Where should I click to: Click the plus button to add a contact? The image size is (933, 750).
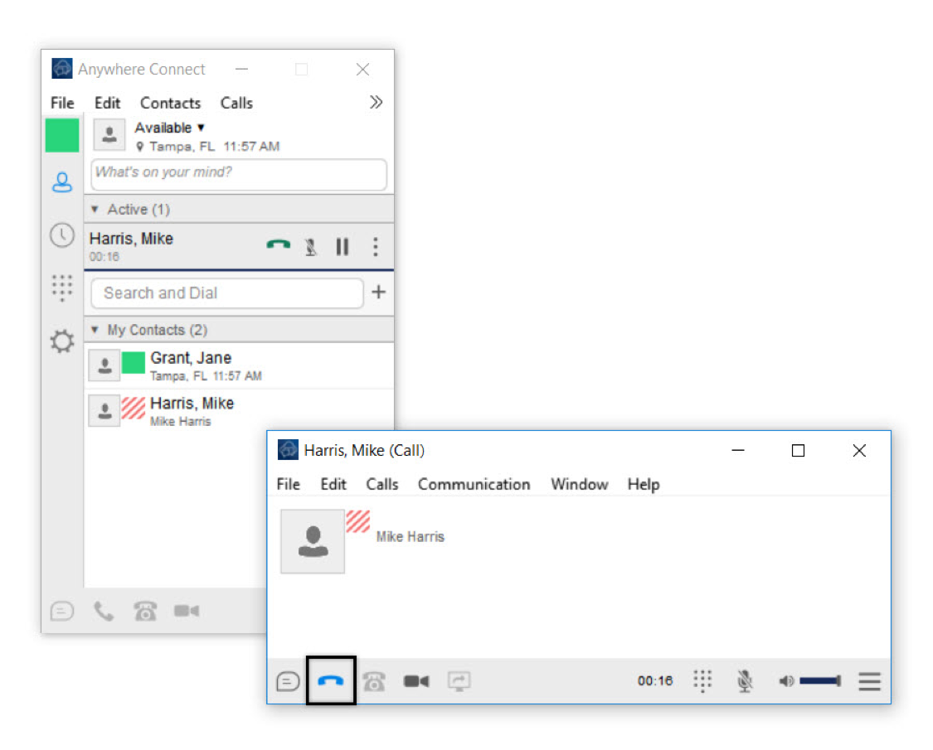tap(378, 292)
